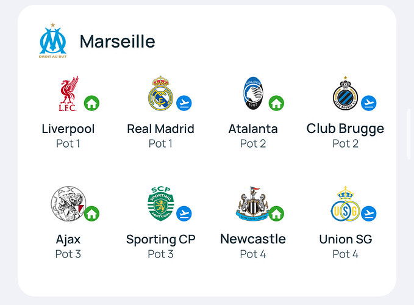414x305 pixels.
Task: Click away plane icon beside Sporting CP
Action: [x=184, y=213]
